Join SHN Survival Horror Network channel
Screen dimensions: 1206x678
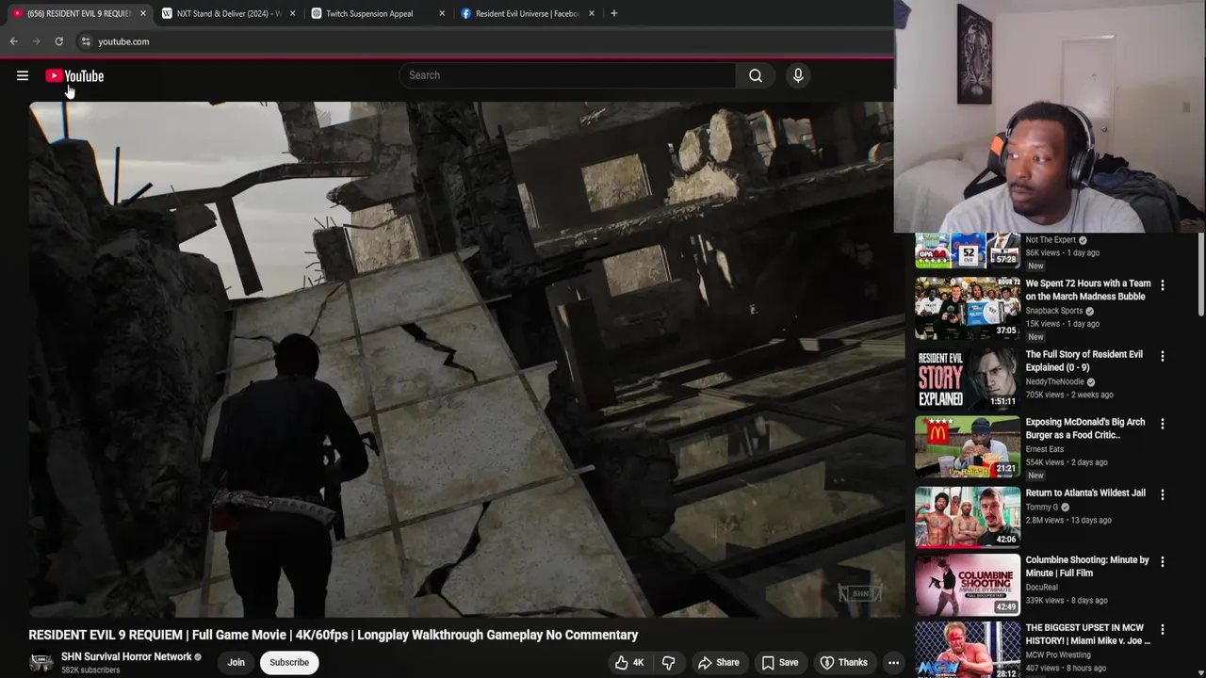click(x=236, y=662)
